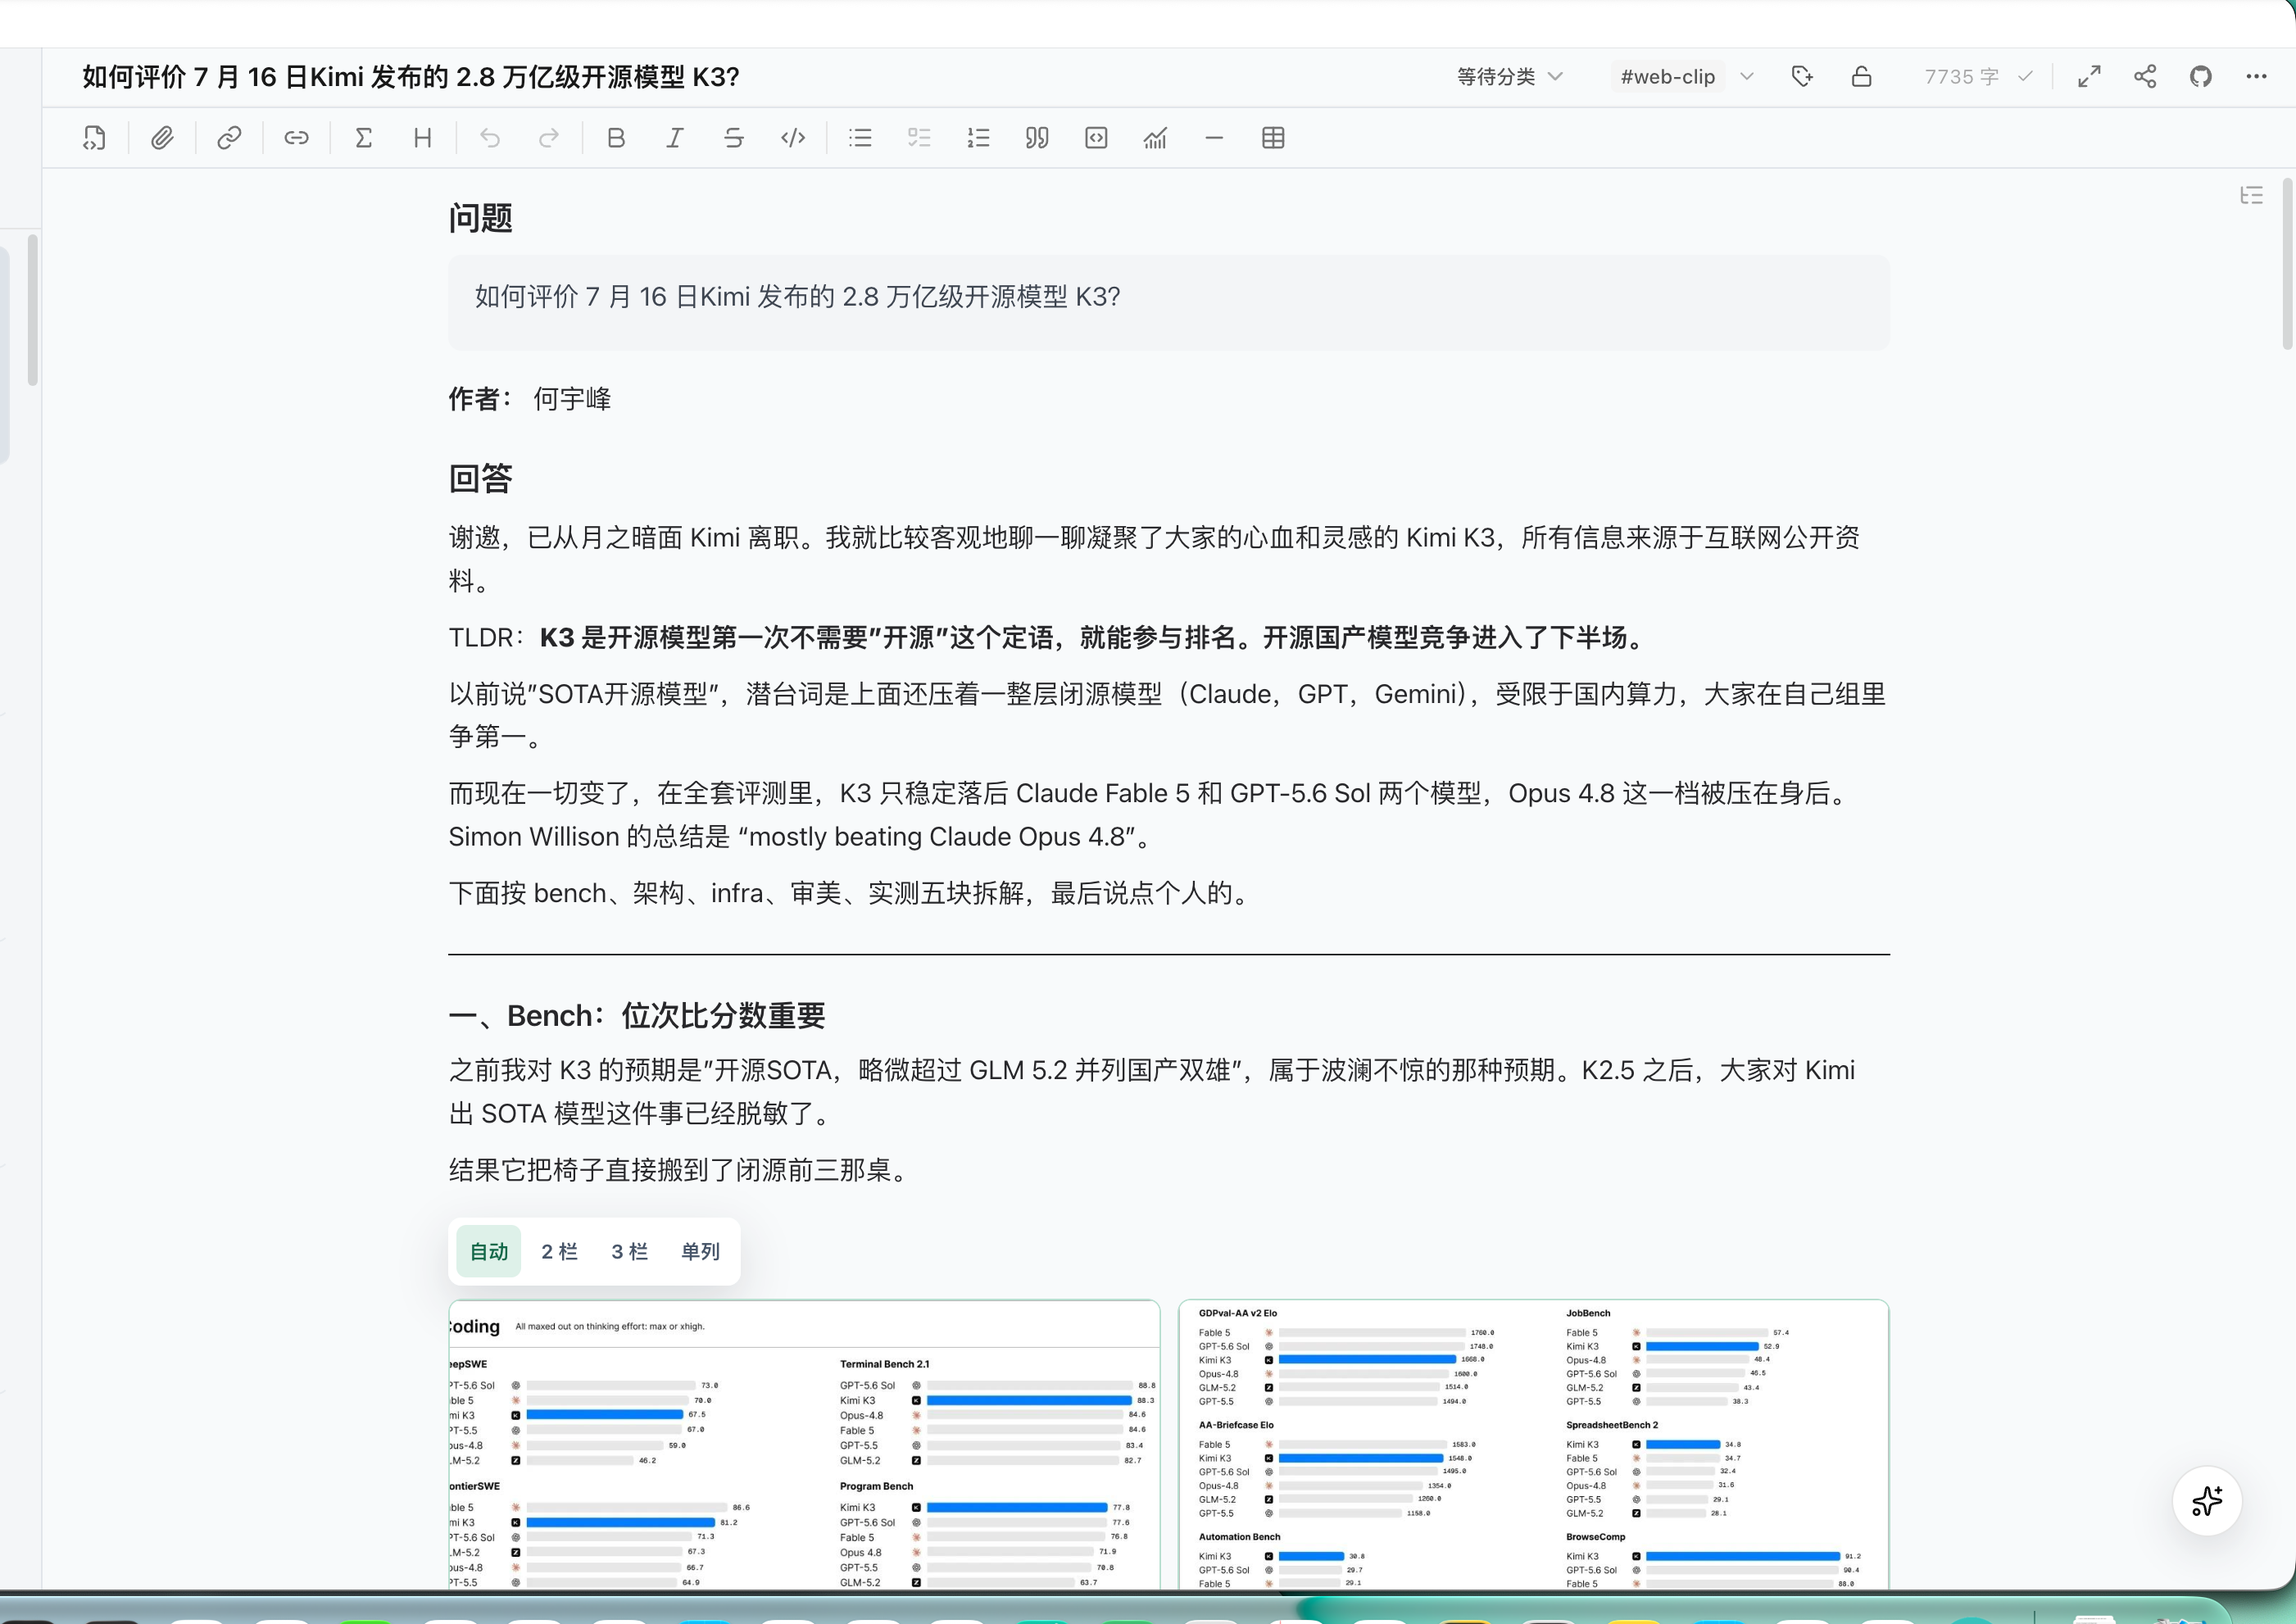Insert a table
This screenshot has height=1624, width=2296.
1273,138
